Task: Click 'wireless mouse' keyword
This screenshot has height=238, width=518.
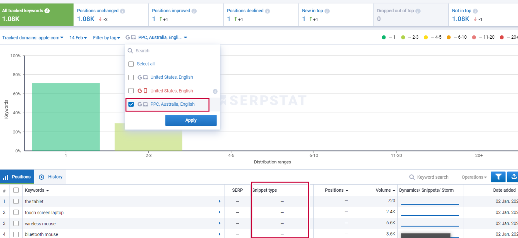Action: pyautogui.click(x=40, y=223)
